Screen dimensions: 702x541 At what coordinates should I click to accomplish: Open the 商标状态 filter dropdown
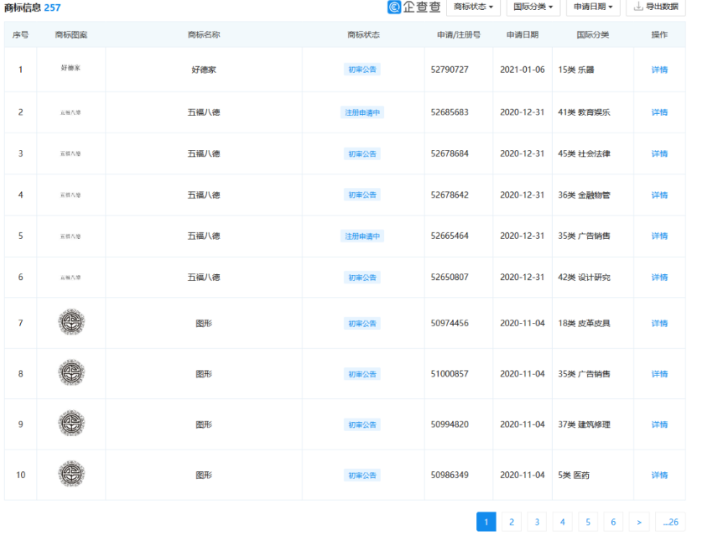coord(473,8)
